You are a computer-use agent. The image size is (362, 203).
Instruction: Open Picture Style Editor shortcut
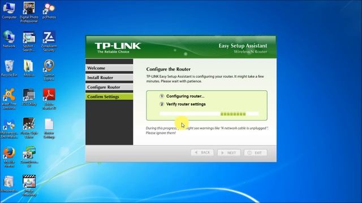[29, 129]
